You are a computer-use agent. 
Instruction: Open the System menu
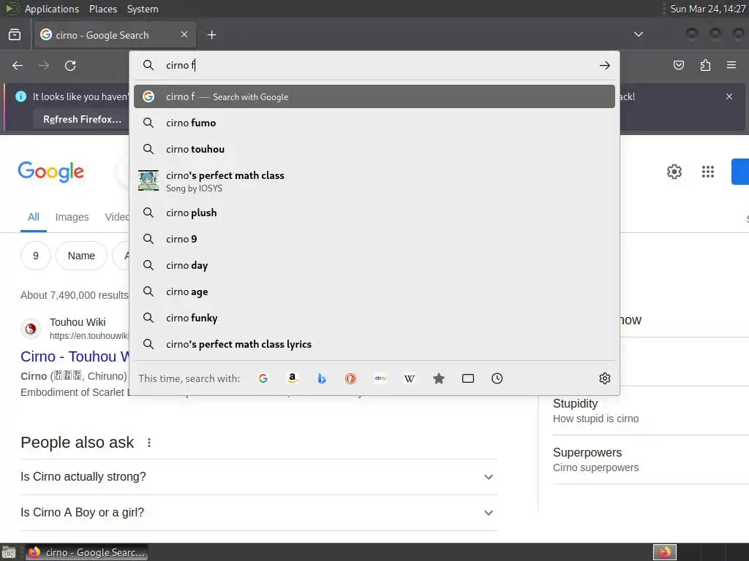click(143, 9)
